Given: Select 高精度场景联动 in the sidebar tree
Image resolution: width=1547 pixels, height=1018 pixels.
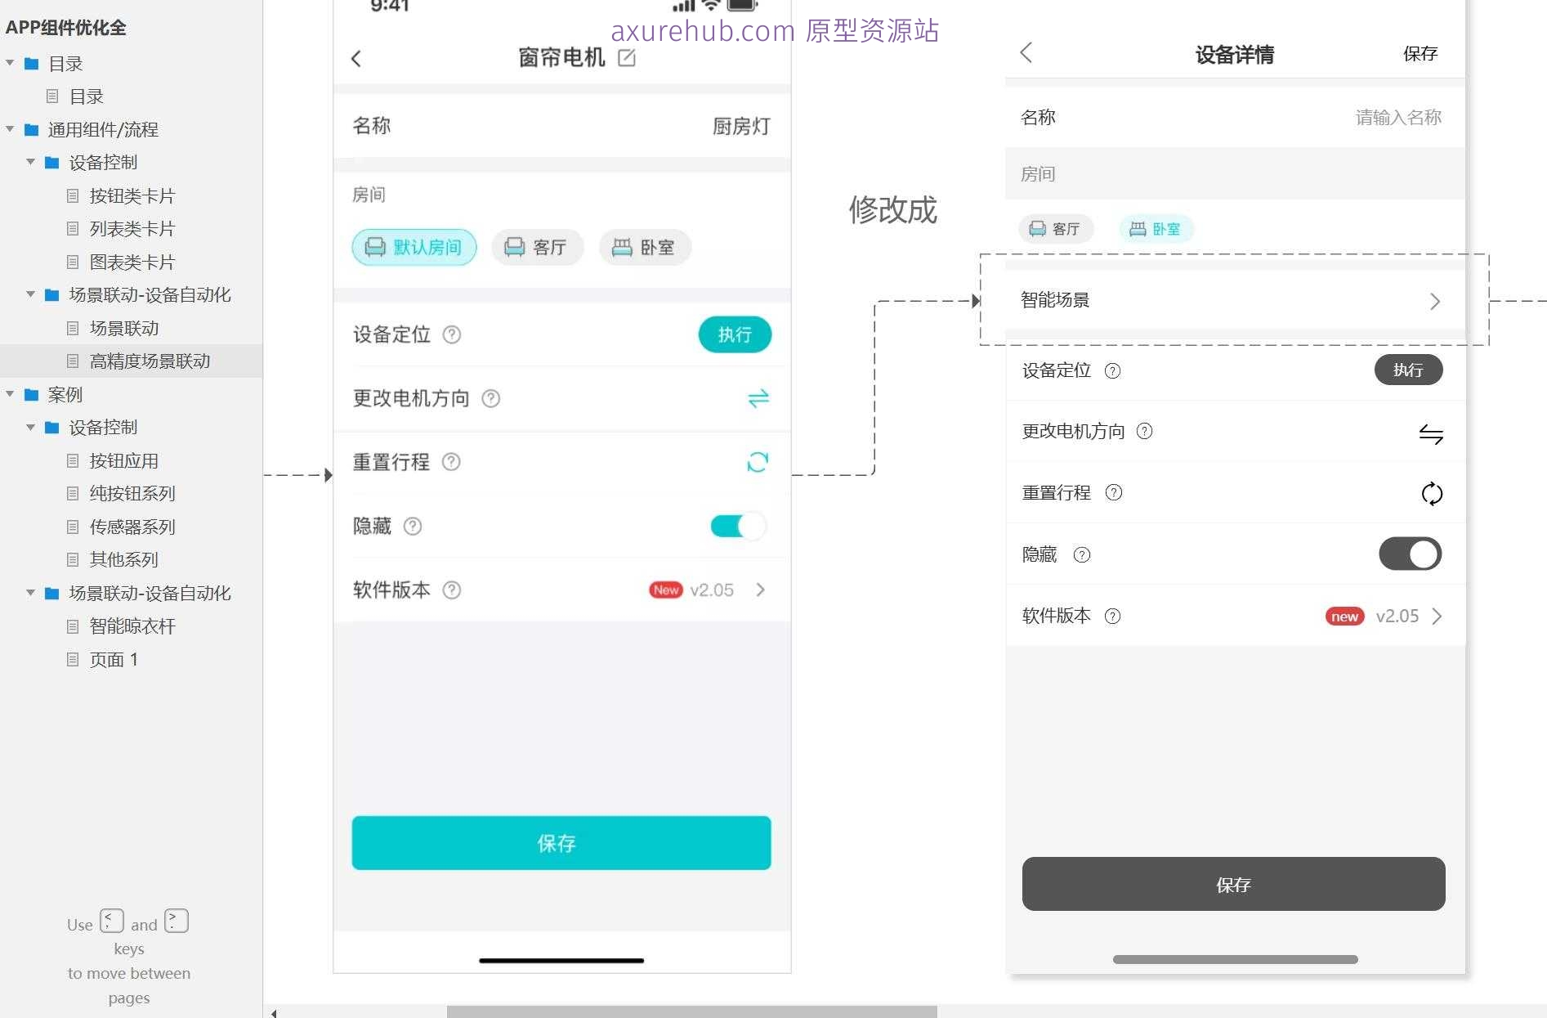Looking at the screenshot, I should coord(150,361).
